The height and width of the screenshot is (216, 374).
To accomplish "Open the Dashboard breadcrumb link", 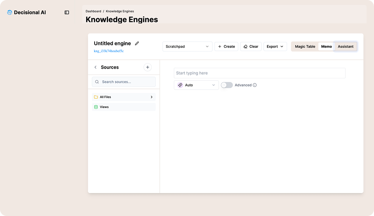I will [x=93, y=11].
